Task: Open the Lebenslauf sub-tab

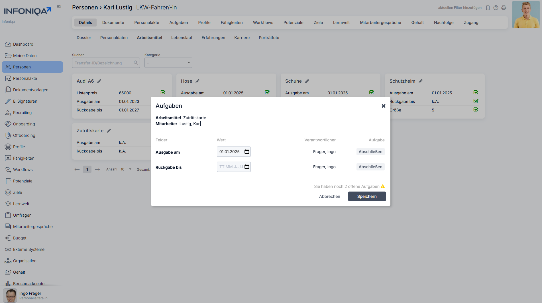Action: (182, 38)
